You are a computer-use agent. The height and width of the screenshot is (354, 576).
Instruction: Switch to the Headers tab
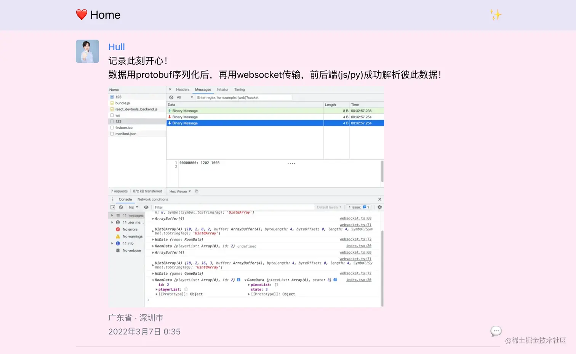coord(182,89)
